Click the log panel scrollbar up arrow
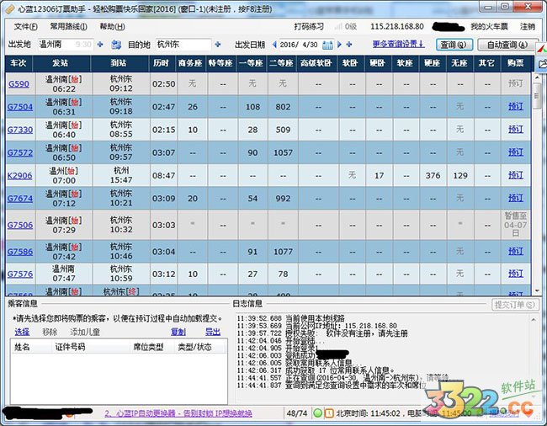The height and width of the screenshot is (426, 547). (x=534, y=320)
